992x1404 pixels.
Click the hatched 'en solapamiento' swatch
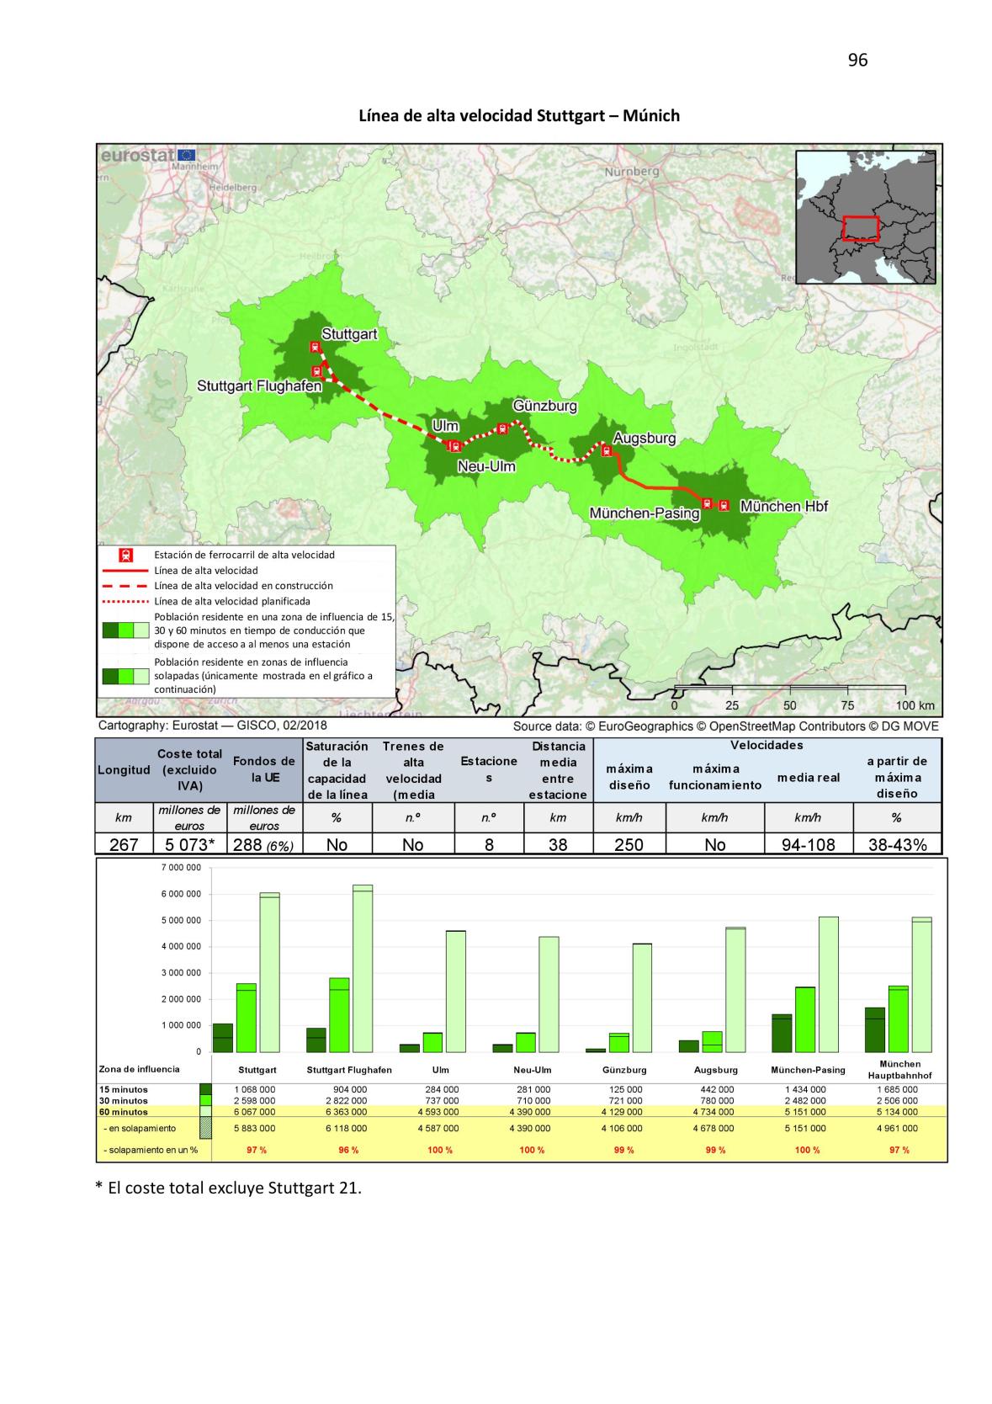click(x=205, y=1128)
